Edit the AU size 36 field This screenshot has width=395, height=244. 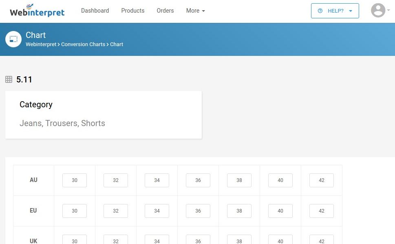[198, 180]
